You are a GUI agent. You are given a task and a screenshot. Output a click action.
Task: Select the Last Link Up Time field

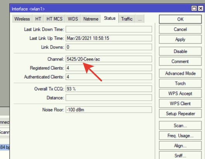tap(109, 38)
